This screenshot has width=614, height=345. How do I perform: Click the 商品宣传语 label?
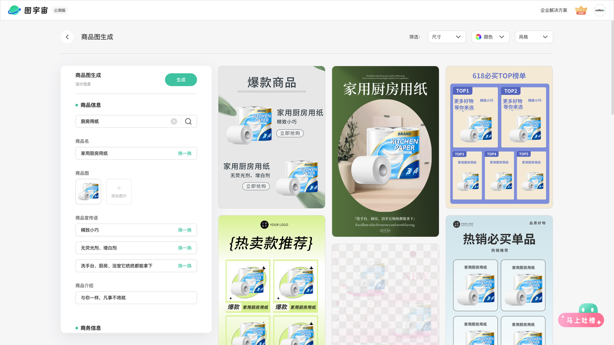pos(86,218)
